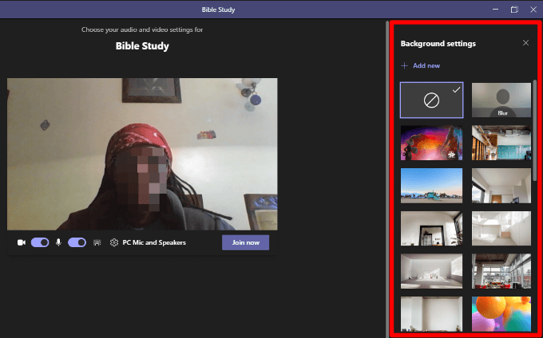Click the Join now button
The width and height of the screenshot is (543, 338).
click(x=245, y=242)
